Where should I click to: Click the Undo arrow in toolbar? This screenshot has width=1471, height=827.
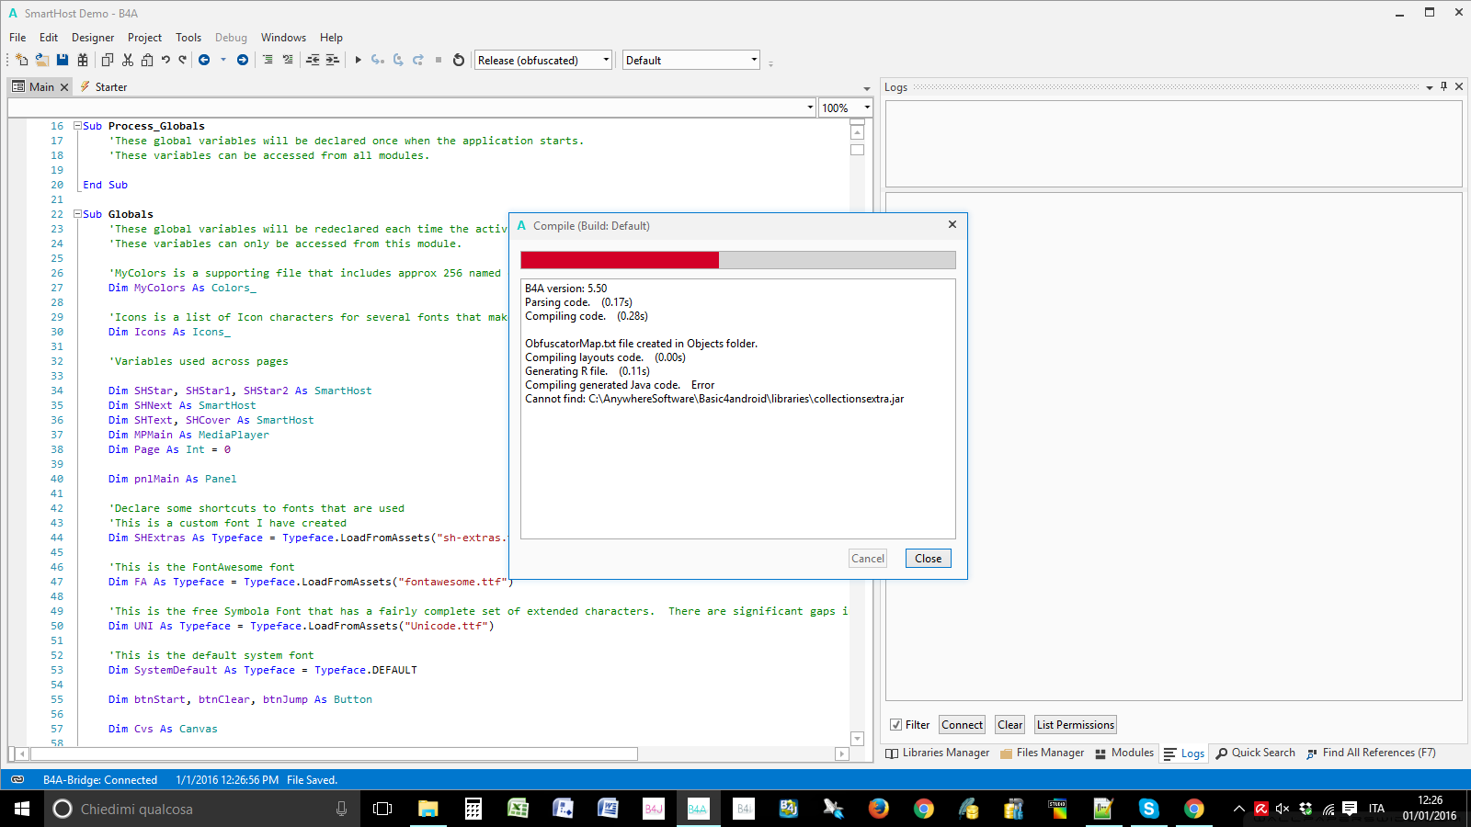165,60
